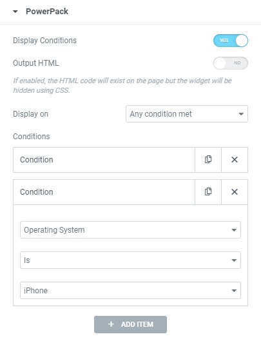Delete the second expanded Condition item
Screen dimensions: 261x341
point(235,192)
